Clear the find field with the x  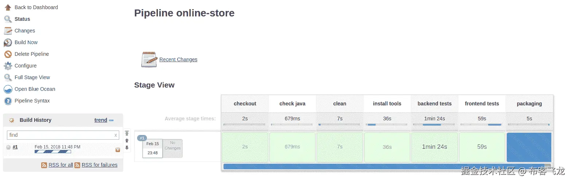tap(116, 135)
